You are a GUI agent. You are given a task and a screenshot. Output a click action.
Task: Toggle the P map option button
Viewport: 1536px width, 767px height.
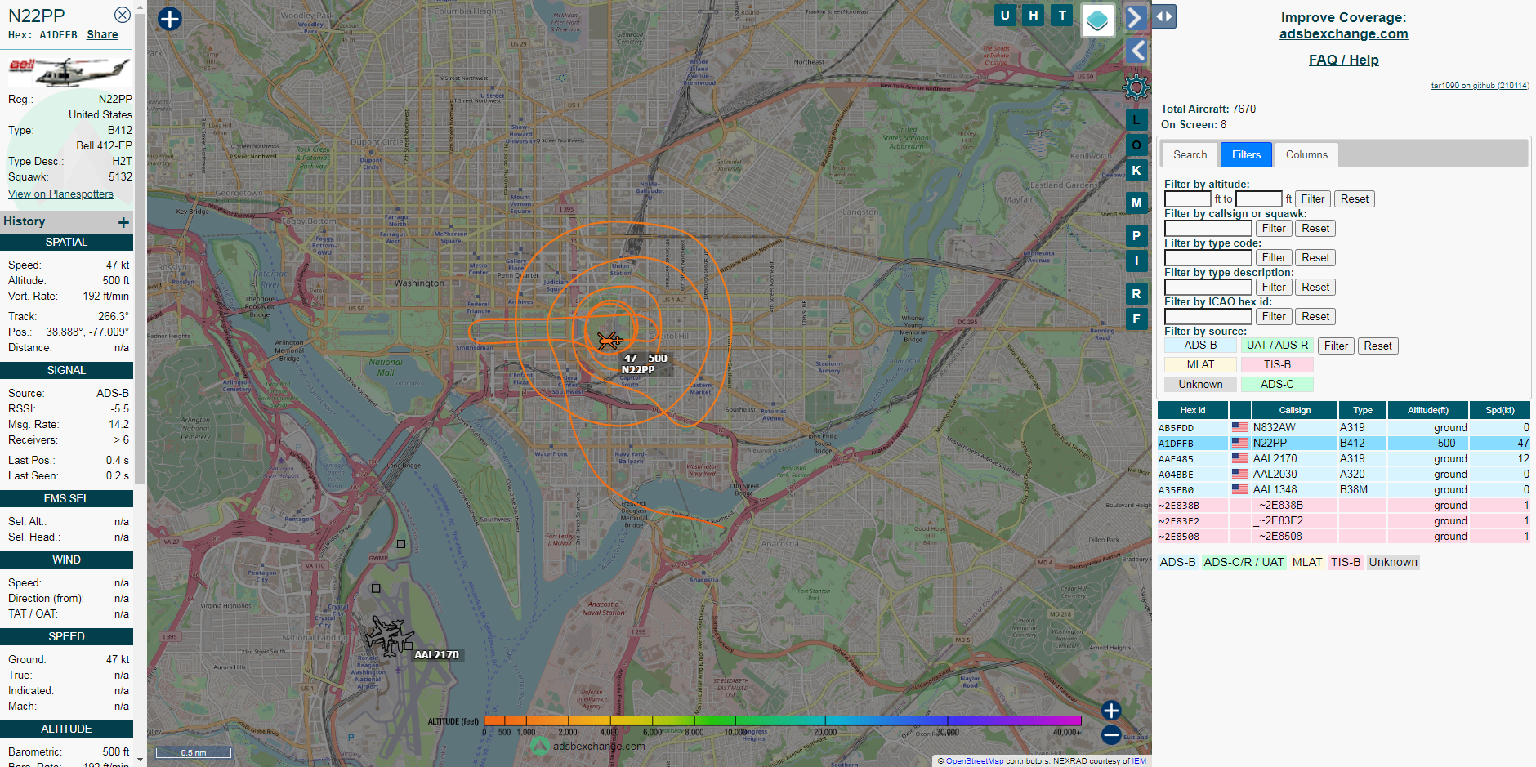pyautogui.click(x=1136, y=236)
